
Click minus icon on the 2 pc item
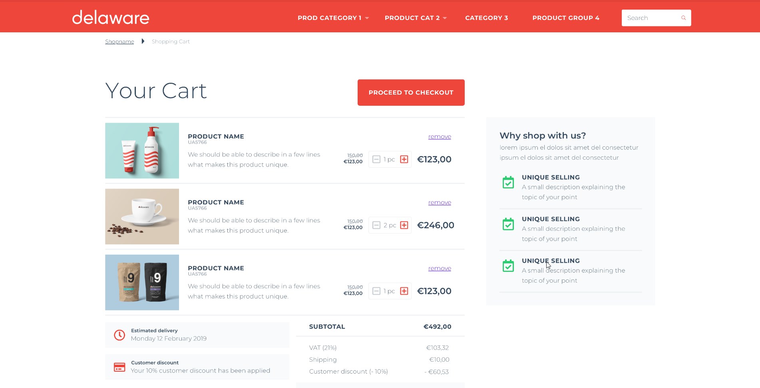376,225
